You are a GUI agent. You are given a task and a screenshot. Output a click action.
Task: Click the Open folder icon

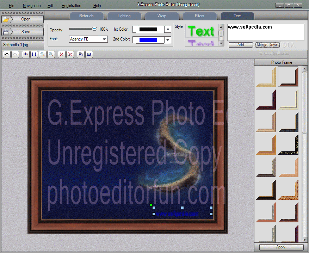coord(6,19)
